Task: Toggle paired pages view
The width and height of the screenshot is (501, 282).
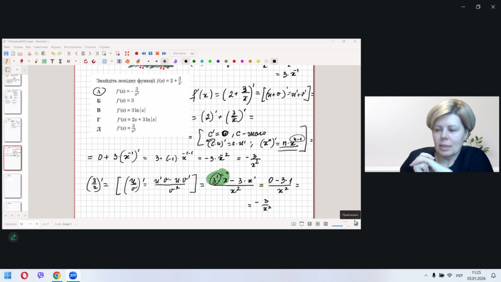Action: [294, 224]
